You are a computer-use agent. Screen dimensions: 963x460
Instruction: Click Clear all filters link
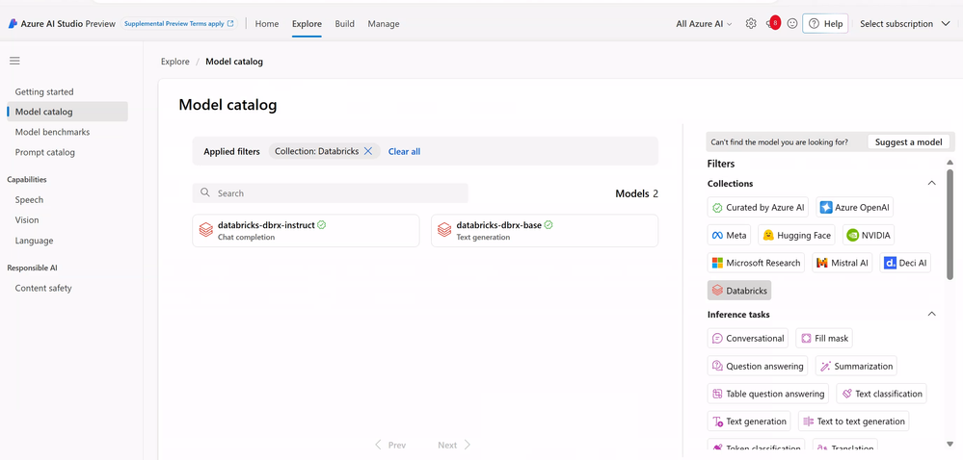click(x=404, y=151)
